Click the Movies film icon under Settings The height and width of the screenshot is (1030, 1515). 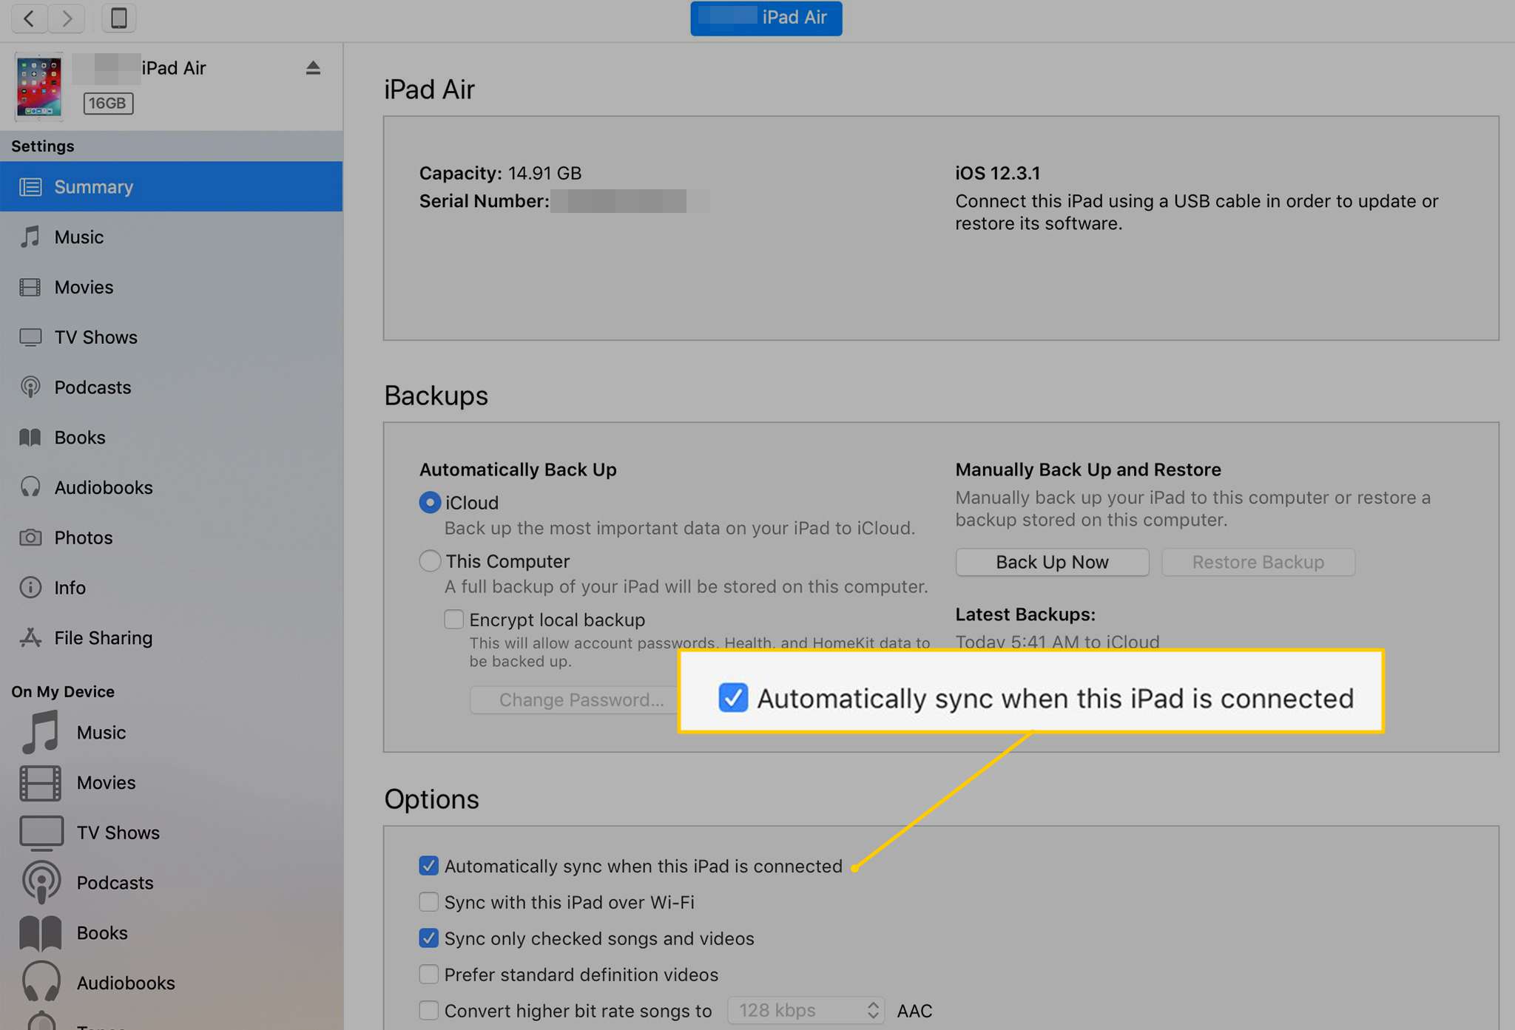point(30,287)
